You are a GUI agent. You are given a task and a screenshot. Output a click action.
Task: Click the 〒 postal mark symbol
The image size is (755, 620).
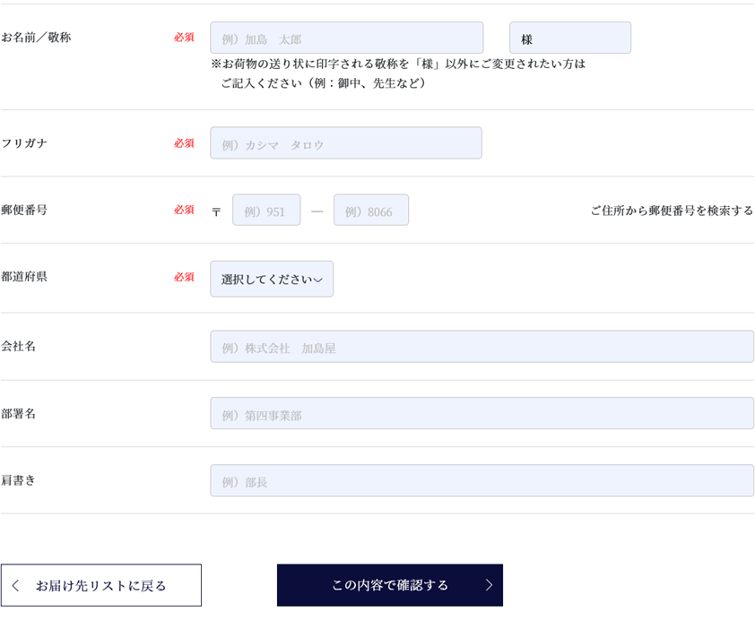click(x=216, y=211)
